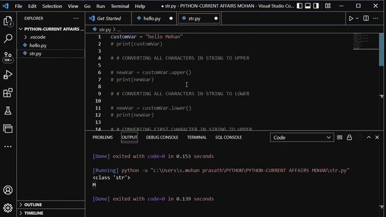Image resolution: width=386 pixels, height=217 pixels.
Task: Click the <class 'str'> output line
Action: [111, 177]
